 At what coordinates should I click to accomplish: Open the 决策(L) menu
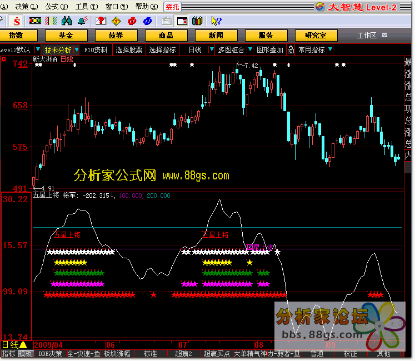[27, 6]
